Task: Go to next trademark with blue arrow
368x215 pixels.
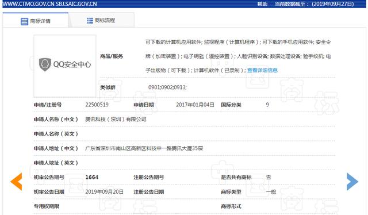Action: (x=352, y=182)
